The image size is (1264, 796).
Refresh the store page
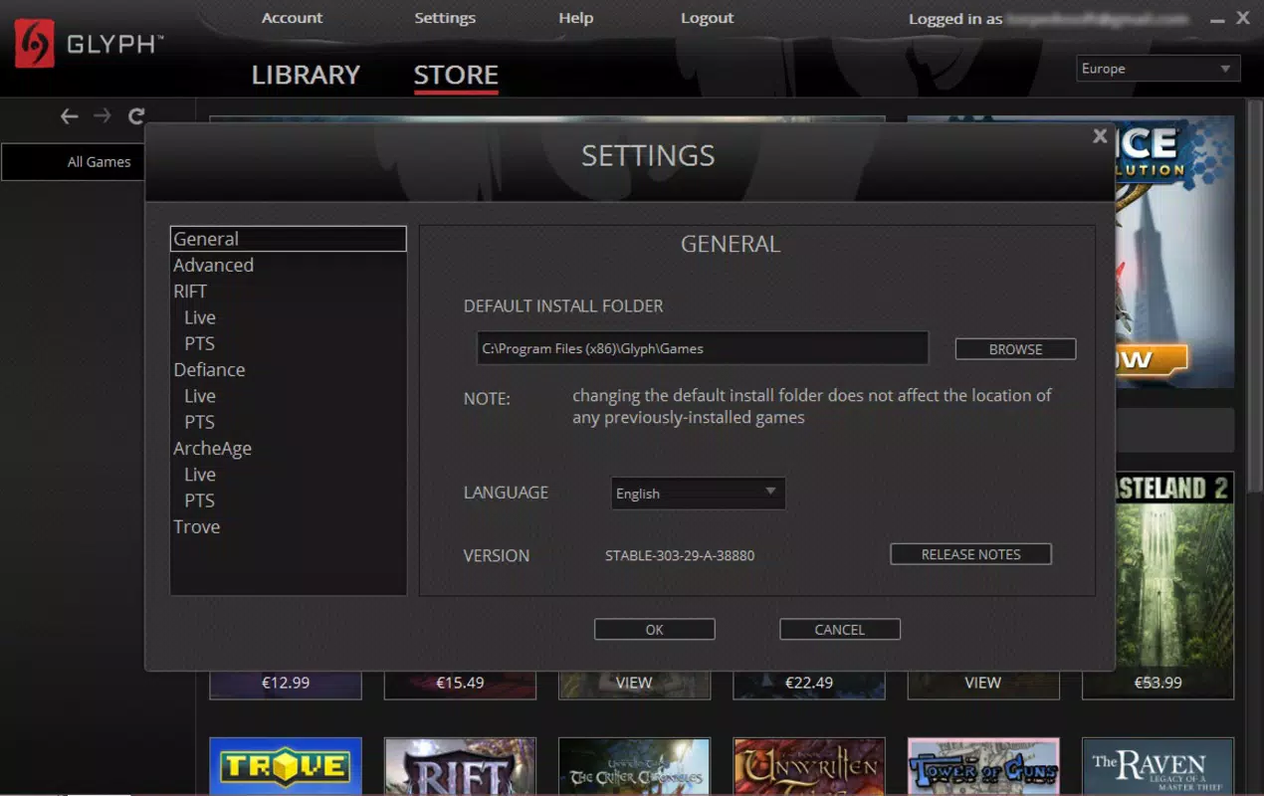point(136,116)
